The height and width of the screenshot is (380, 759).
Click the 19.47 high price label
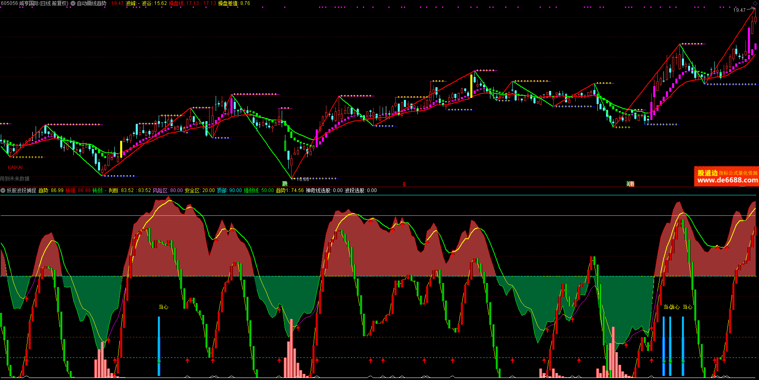tap(739, 10)
